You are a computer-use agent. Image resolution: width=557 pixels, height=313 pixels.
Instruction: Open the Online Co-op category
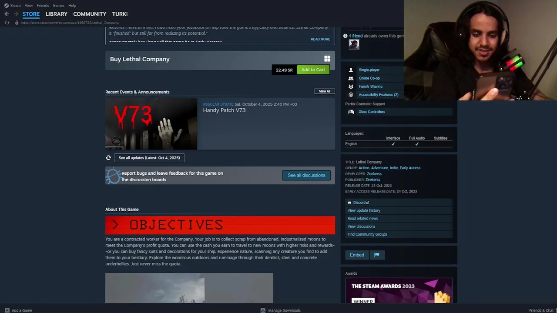tap(369, 78)
